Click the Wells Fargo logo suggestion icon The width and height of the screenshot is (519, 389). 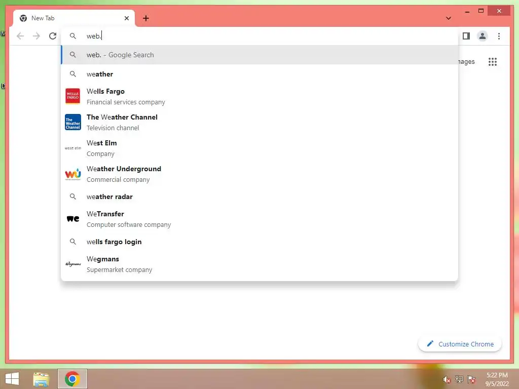click(73, 96)
